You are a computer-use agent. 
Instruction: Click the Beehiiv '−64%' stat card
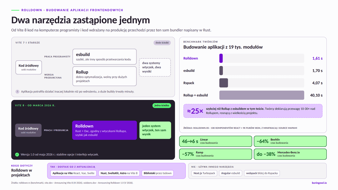point(290,141)
